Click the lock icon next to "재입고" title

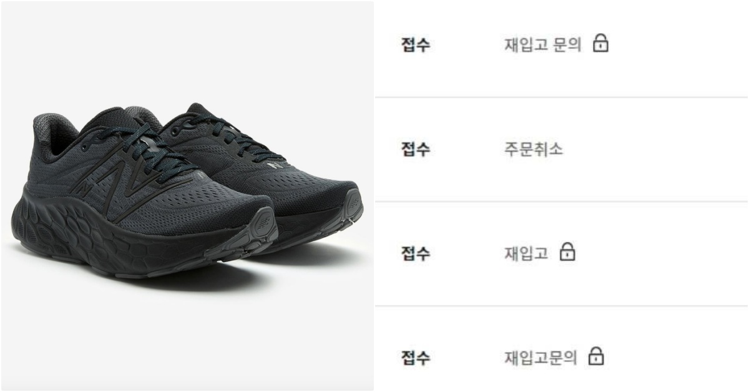pyautogui.click(x=567, y=252)
